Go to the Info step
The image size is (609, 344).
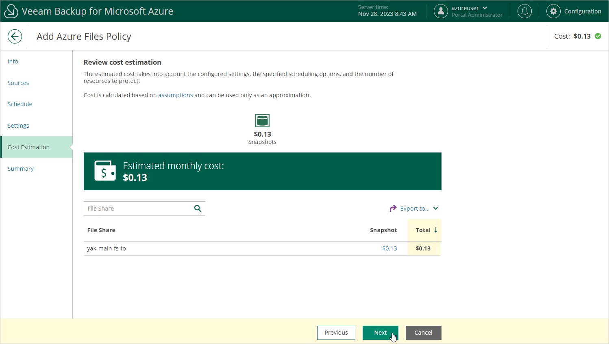pyautogui.click(x=13, y=61)
